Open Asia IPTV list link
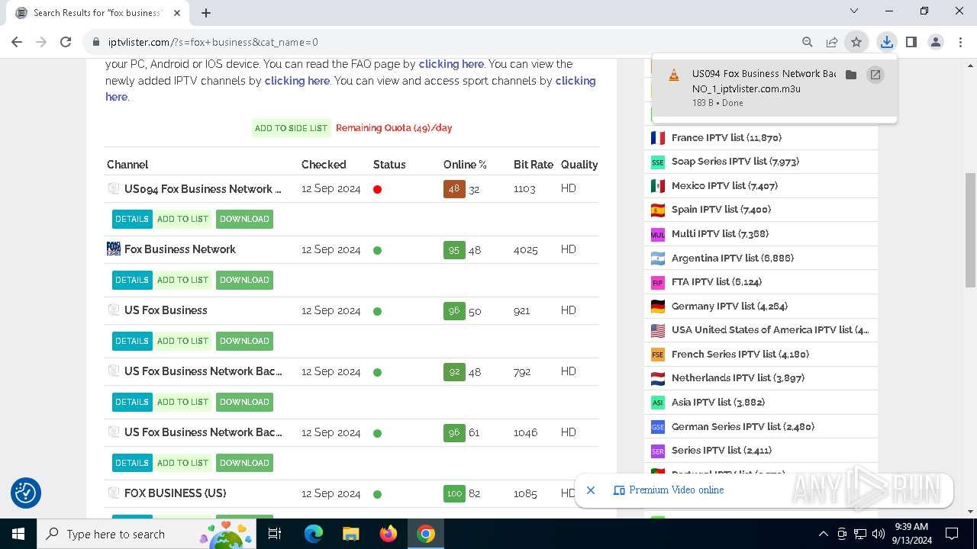The height and width of the screenshot is (549, 977). [717, 403]
